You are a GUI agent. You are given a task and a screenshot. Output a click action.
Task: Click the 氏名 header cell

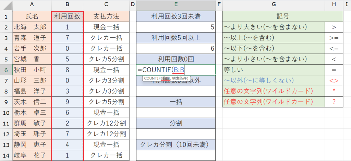coord(32,16)
